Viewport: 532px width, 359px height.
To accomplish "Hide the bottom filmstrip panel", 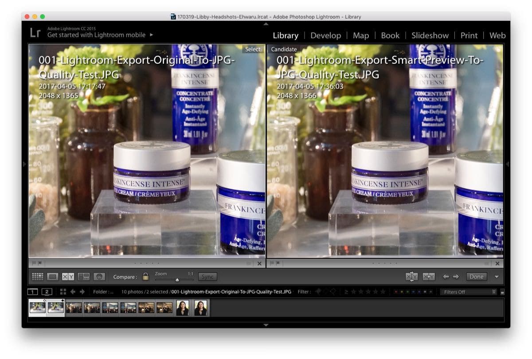I will tap(266, 325).
